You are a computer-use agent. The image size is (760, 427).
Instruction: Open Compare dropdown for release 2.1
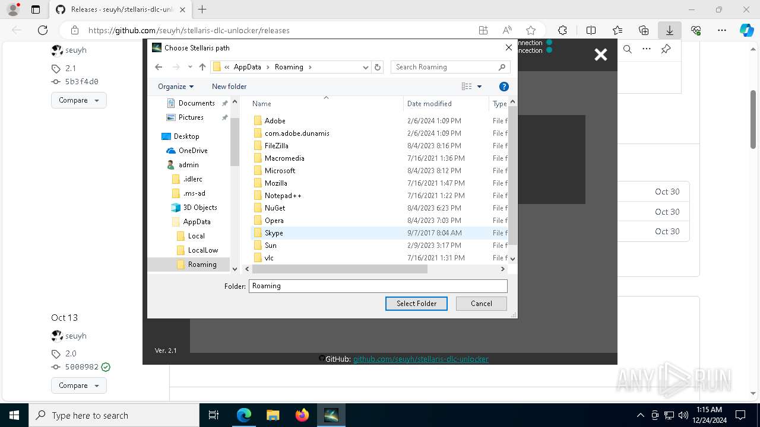[x=79, y=100]
